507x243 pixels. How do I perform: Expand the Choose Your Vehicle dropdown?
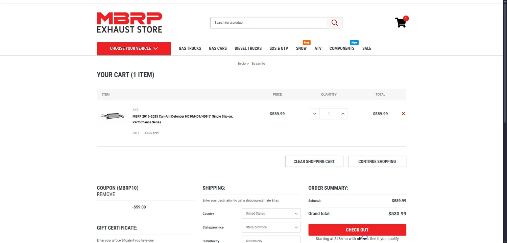point(134,48)
